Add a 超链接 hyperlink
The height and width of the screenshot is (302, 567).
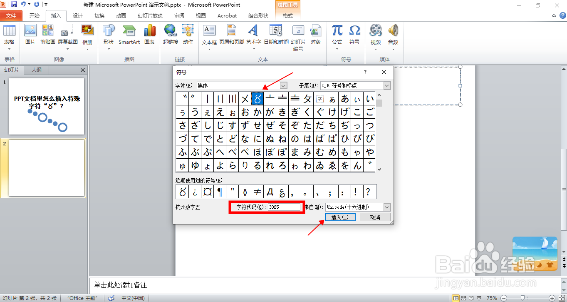coord(171,35)
